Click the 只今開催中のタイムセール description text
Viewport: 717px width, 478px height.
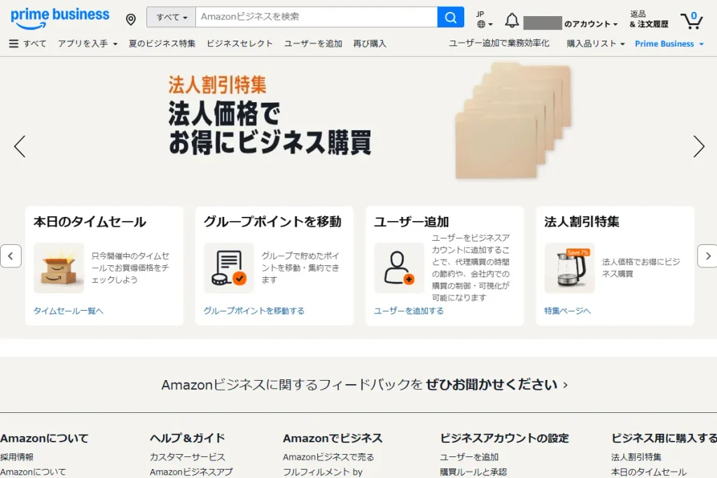click(x=130, y=268)
